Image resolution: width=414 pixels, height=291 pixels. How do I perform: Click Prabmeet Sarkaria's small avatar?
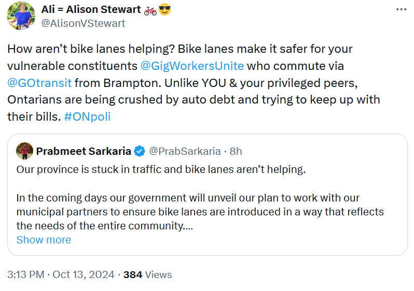pyautogui.click(x=24, y=151)
